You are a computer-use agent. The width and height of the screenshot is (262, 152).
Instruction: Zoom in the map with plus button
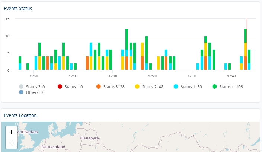12,132
